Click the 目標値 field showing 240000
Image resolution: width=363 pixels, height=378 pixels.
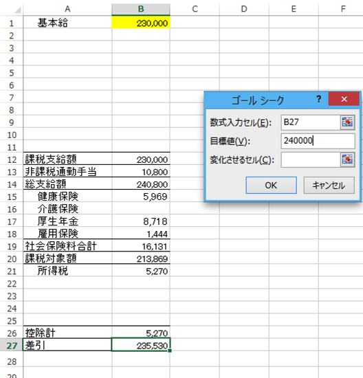tap(318, 141)
